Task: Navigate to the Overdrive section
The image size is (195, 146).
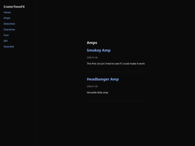Action: point(9,30)
